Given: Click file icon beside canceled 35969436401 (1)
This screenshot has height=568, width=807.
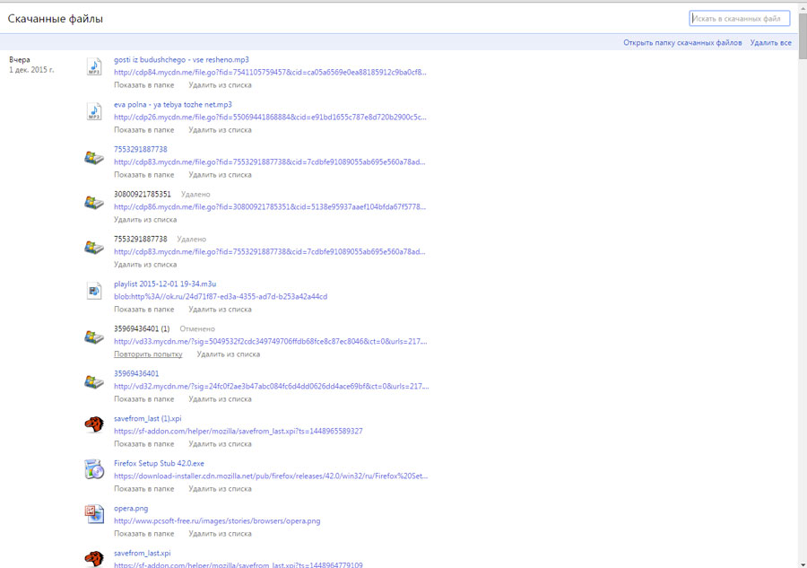Looking at the screenshot, I should (94, 337).
